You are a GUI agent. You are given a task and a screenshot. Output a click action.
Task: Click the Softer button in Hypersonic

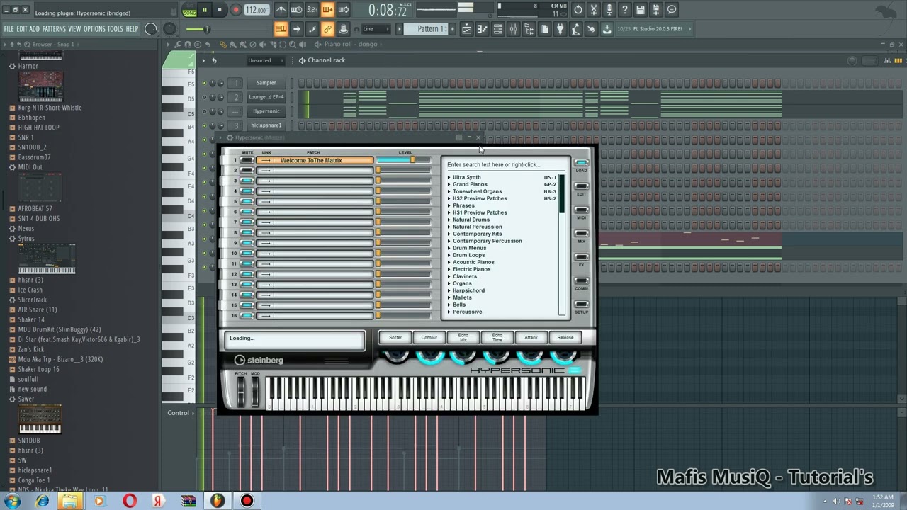click(x=395, y=337)
